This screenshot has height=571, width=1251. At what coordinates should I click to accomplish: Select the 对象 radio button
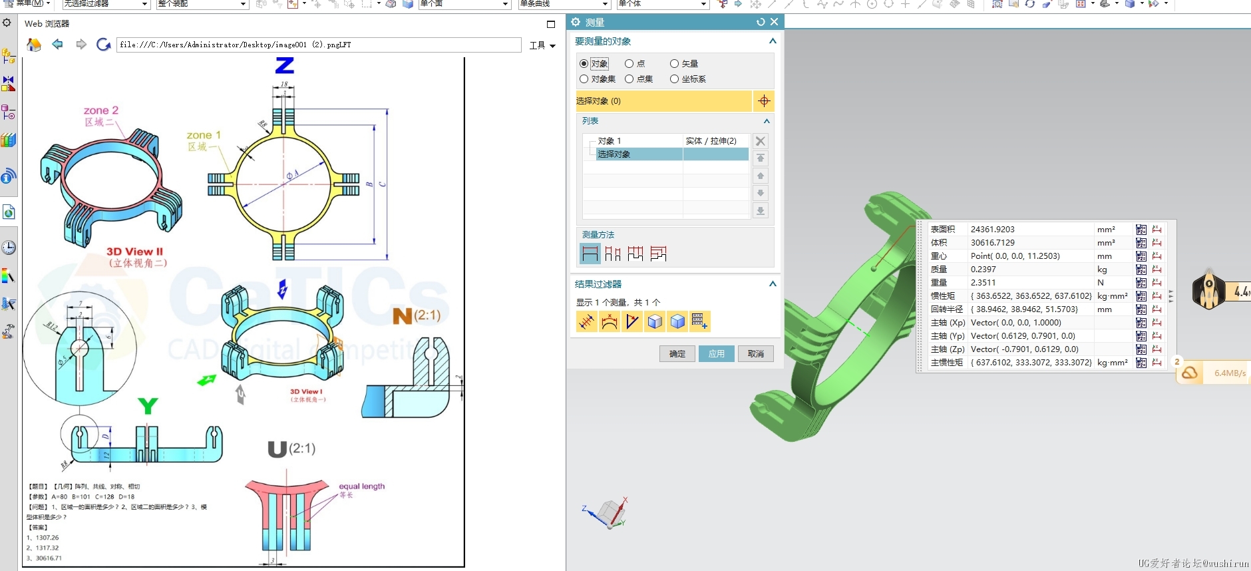click(584, 64)
